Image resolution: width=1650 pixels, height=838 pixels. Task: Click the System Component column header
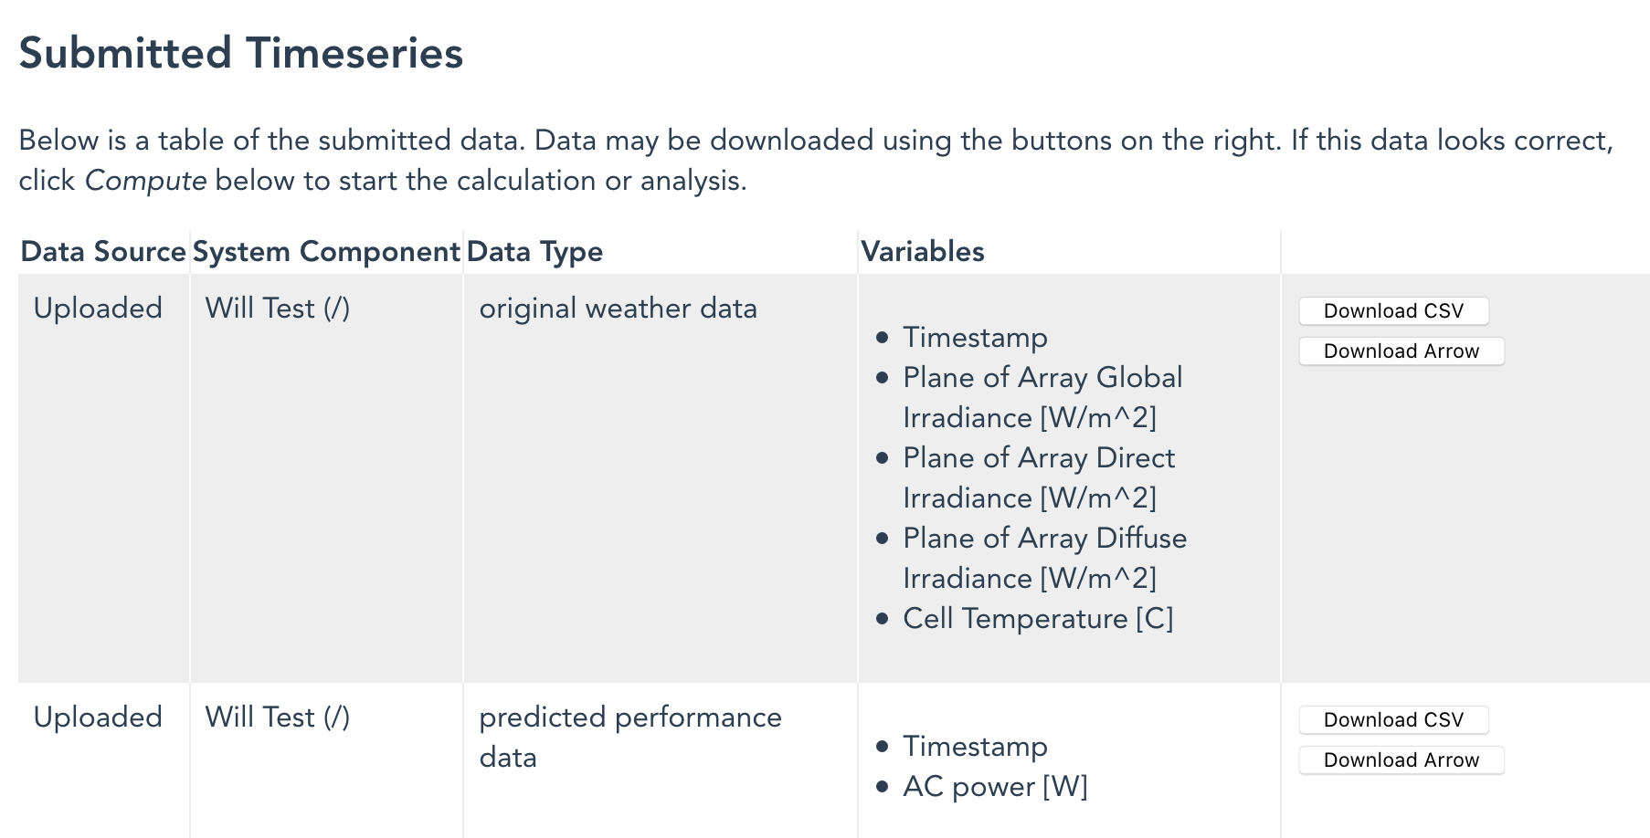tap(325, 251)
